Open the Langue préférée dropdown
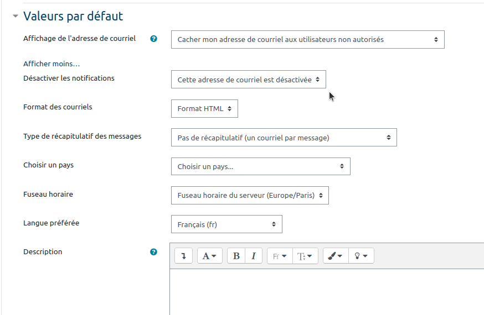The width and height of the screenshot is (484, 315). click(x=226, y=224)
